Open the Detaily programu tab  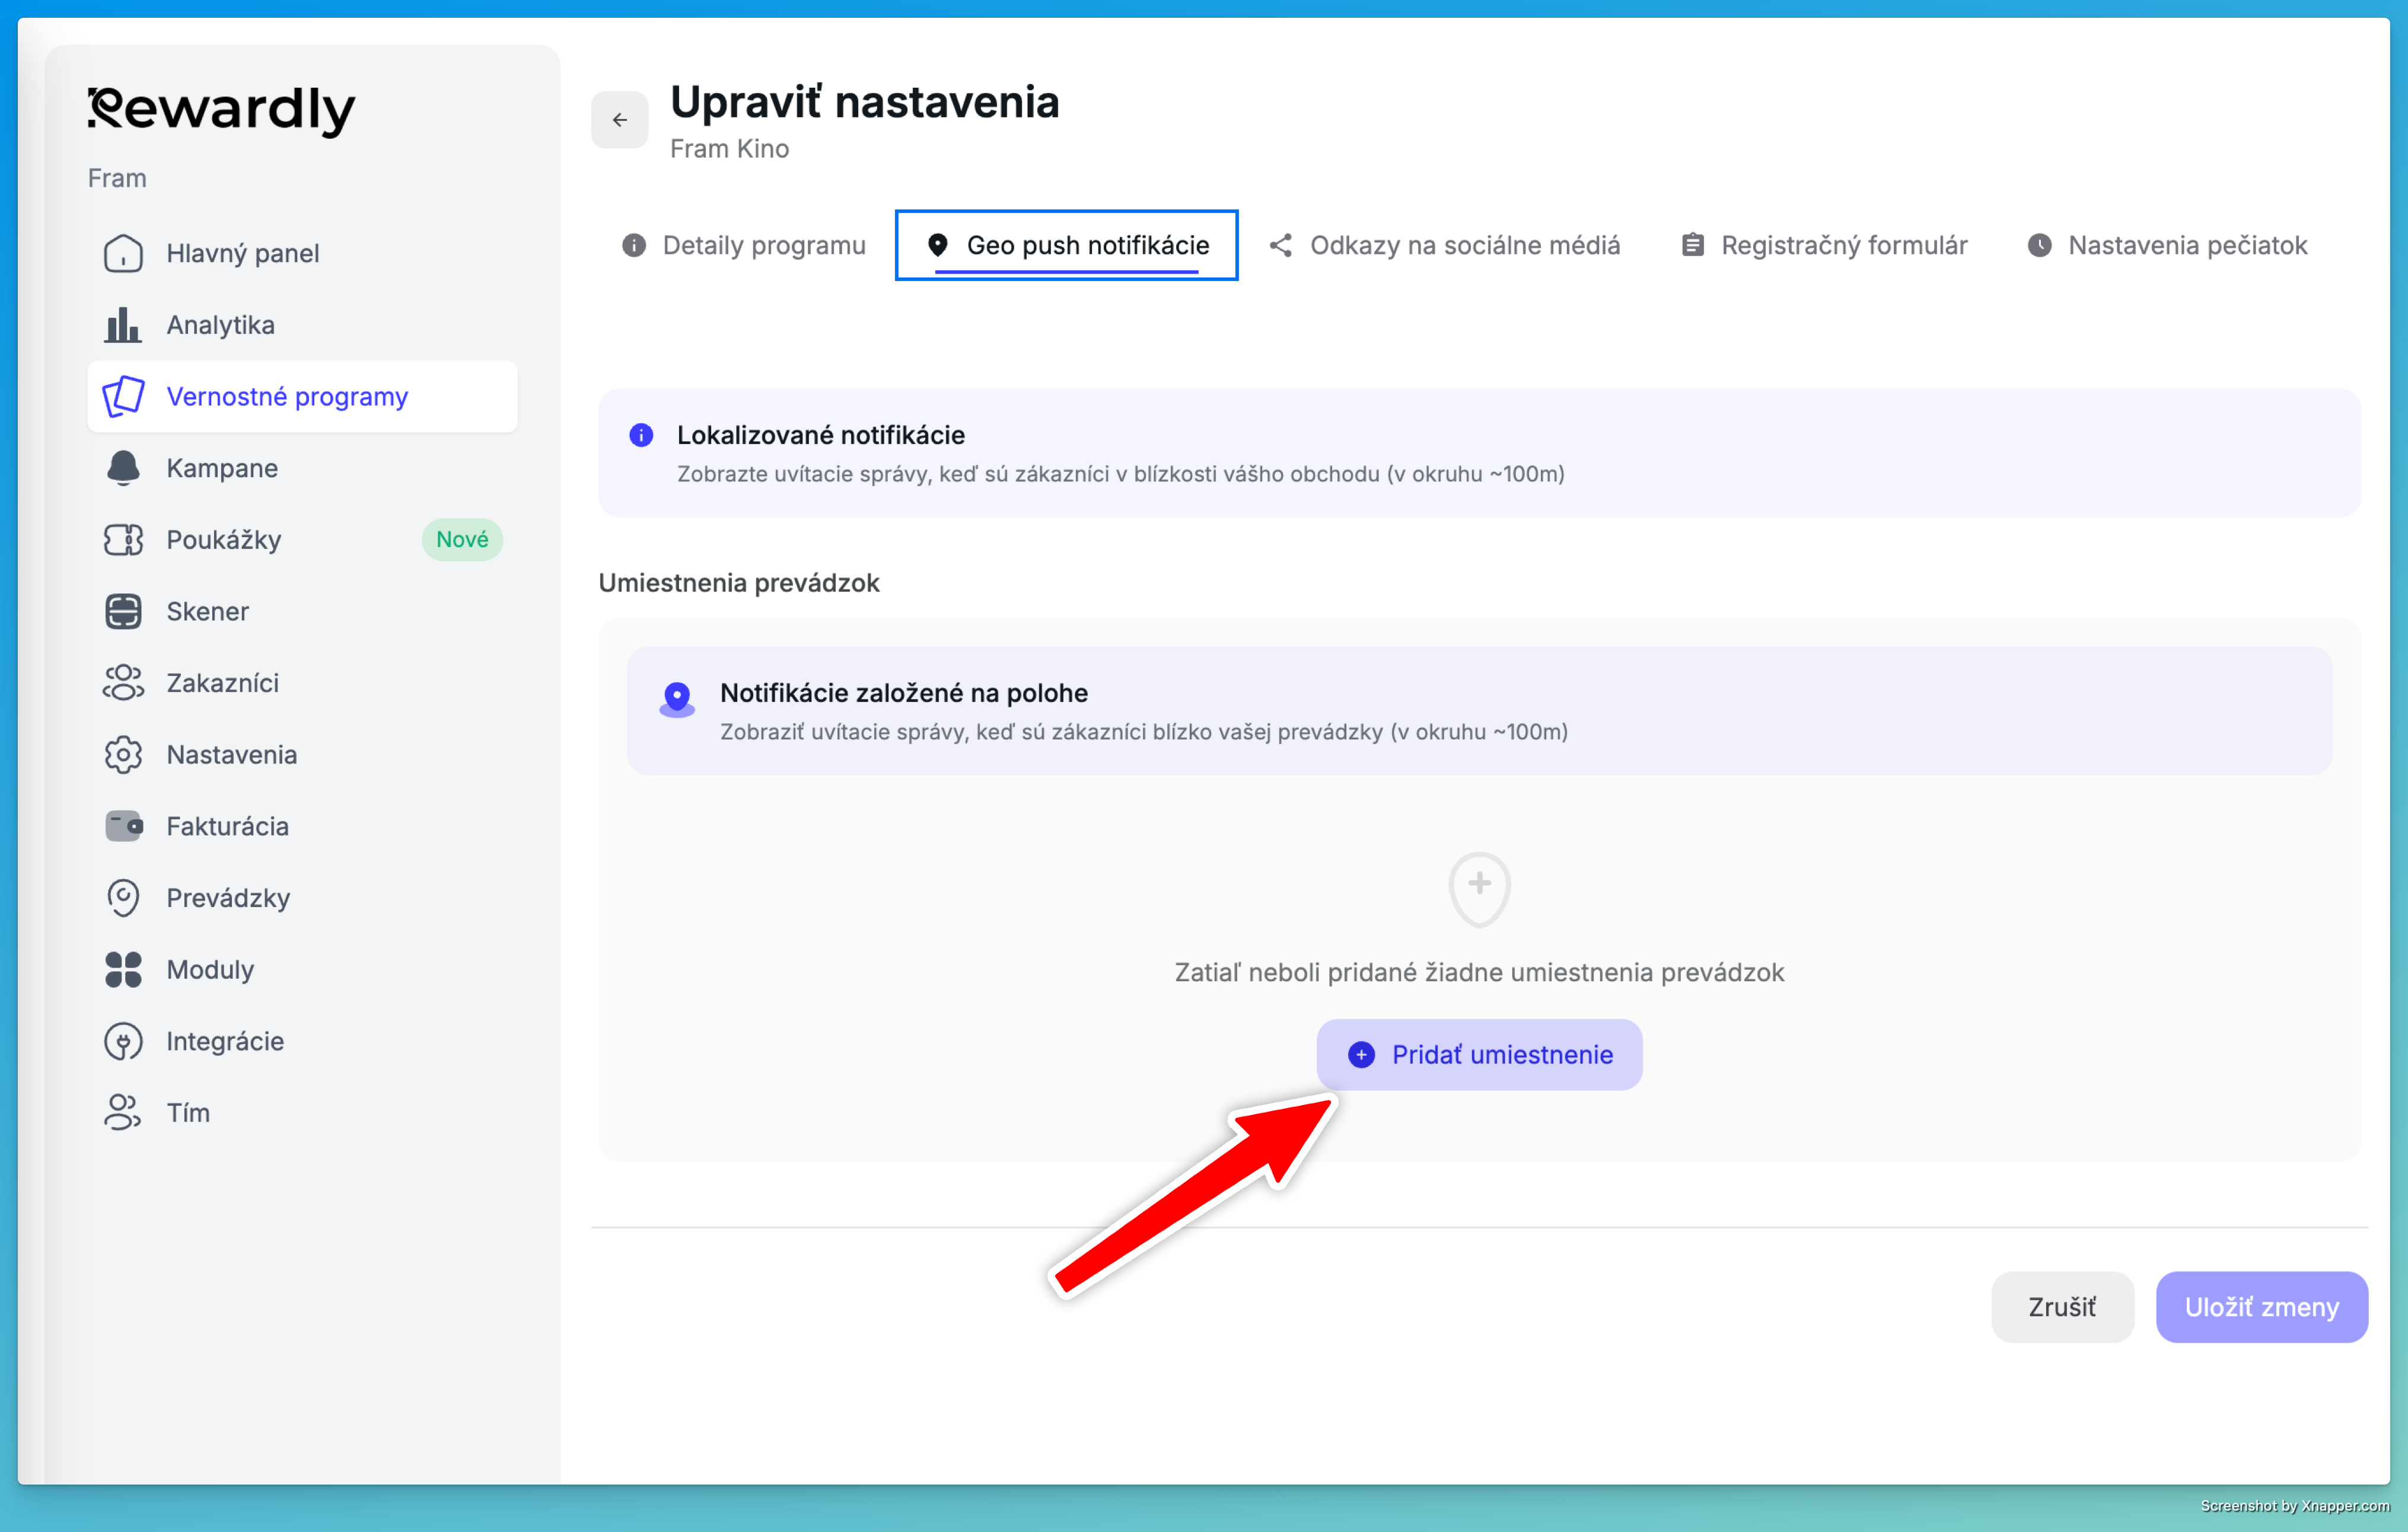pos(744,246)
